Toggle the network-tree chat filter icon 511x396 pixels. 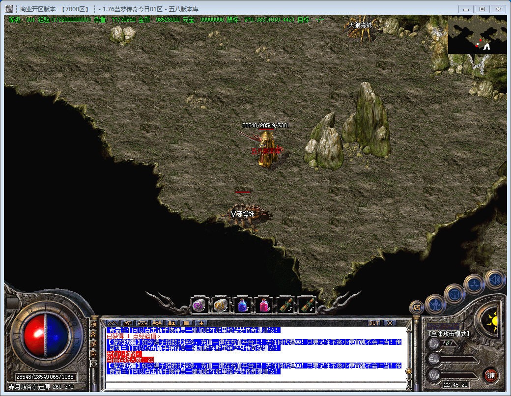pos(93,334)
